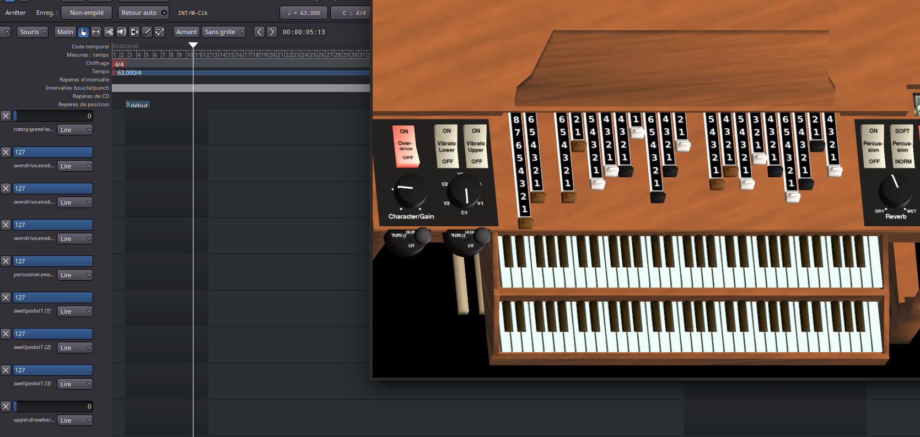Image resolution: width=920 pixels, height=437 pixels.
Task: Click the next (right arrow) nudge button
Action: [x=272, y=32]
